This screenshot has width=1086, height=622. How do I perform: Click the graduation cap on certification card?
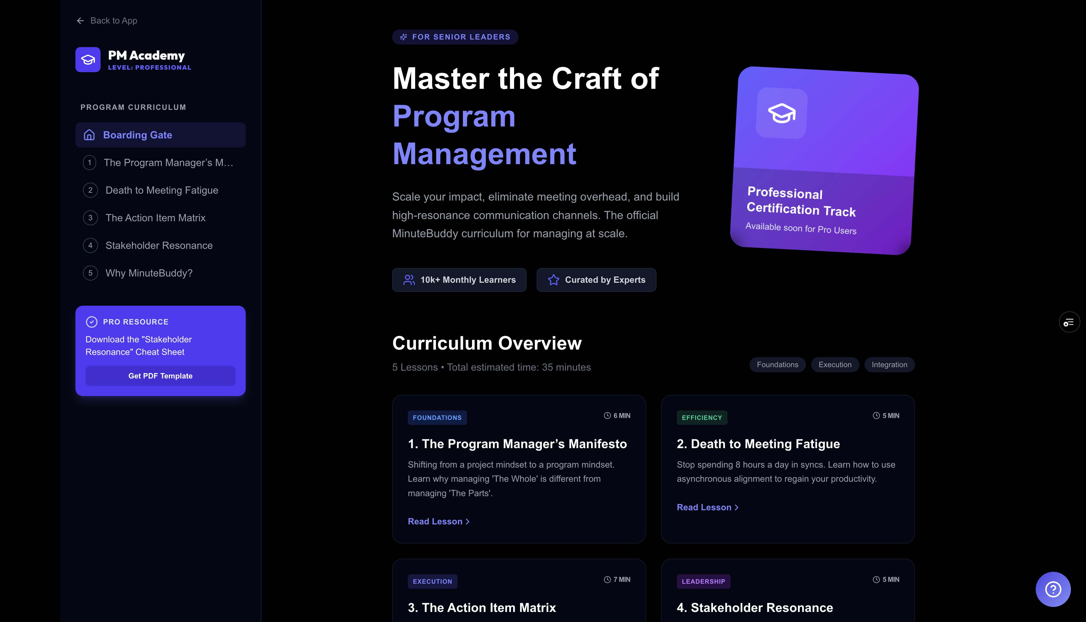tap(782, 113)
